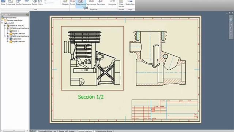Activate the Auxiliar view tool
The width and height of the screenshot is (234, 132).
point(19,3)
